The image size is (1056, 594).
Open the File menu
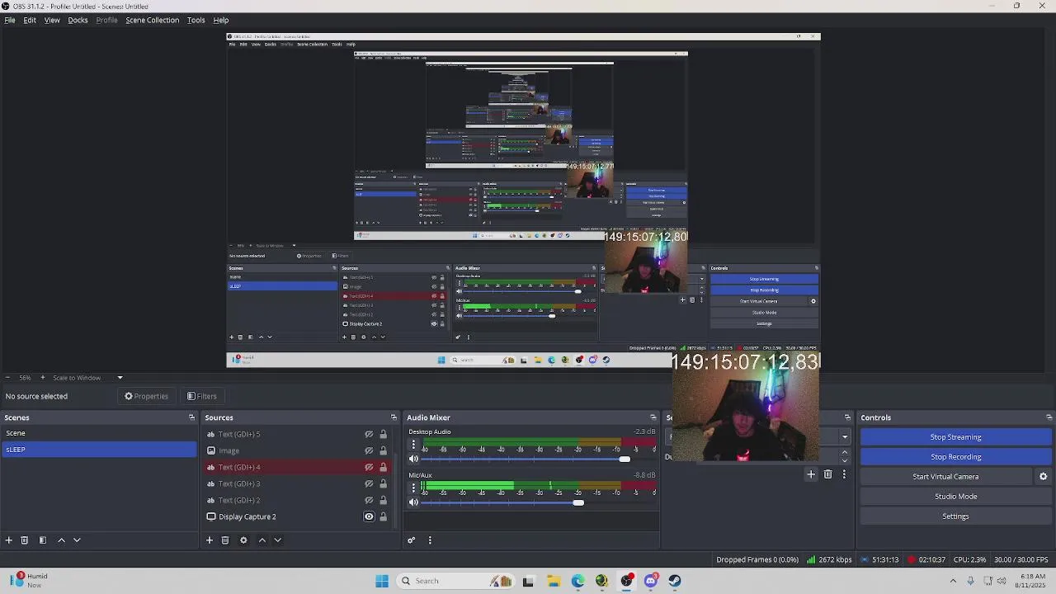click(x=10, y=20)
